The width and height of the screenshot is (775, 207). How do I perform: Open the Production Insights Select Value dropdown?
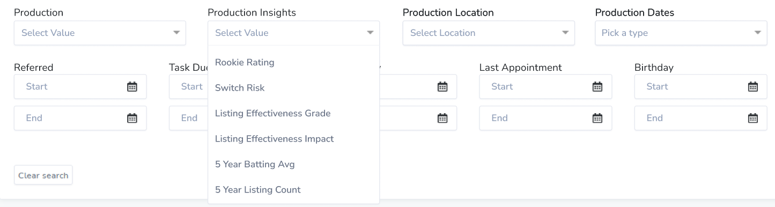pos(293,33)
